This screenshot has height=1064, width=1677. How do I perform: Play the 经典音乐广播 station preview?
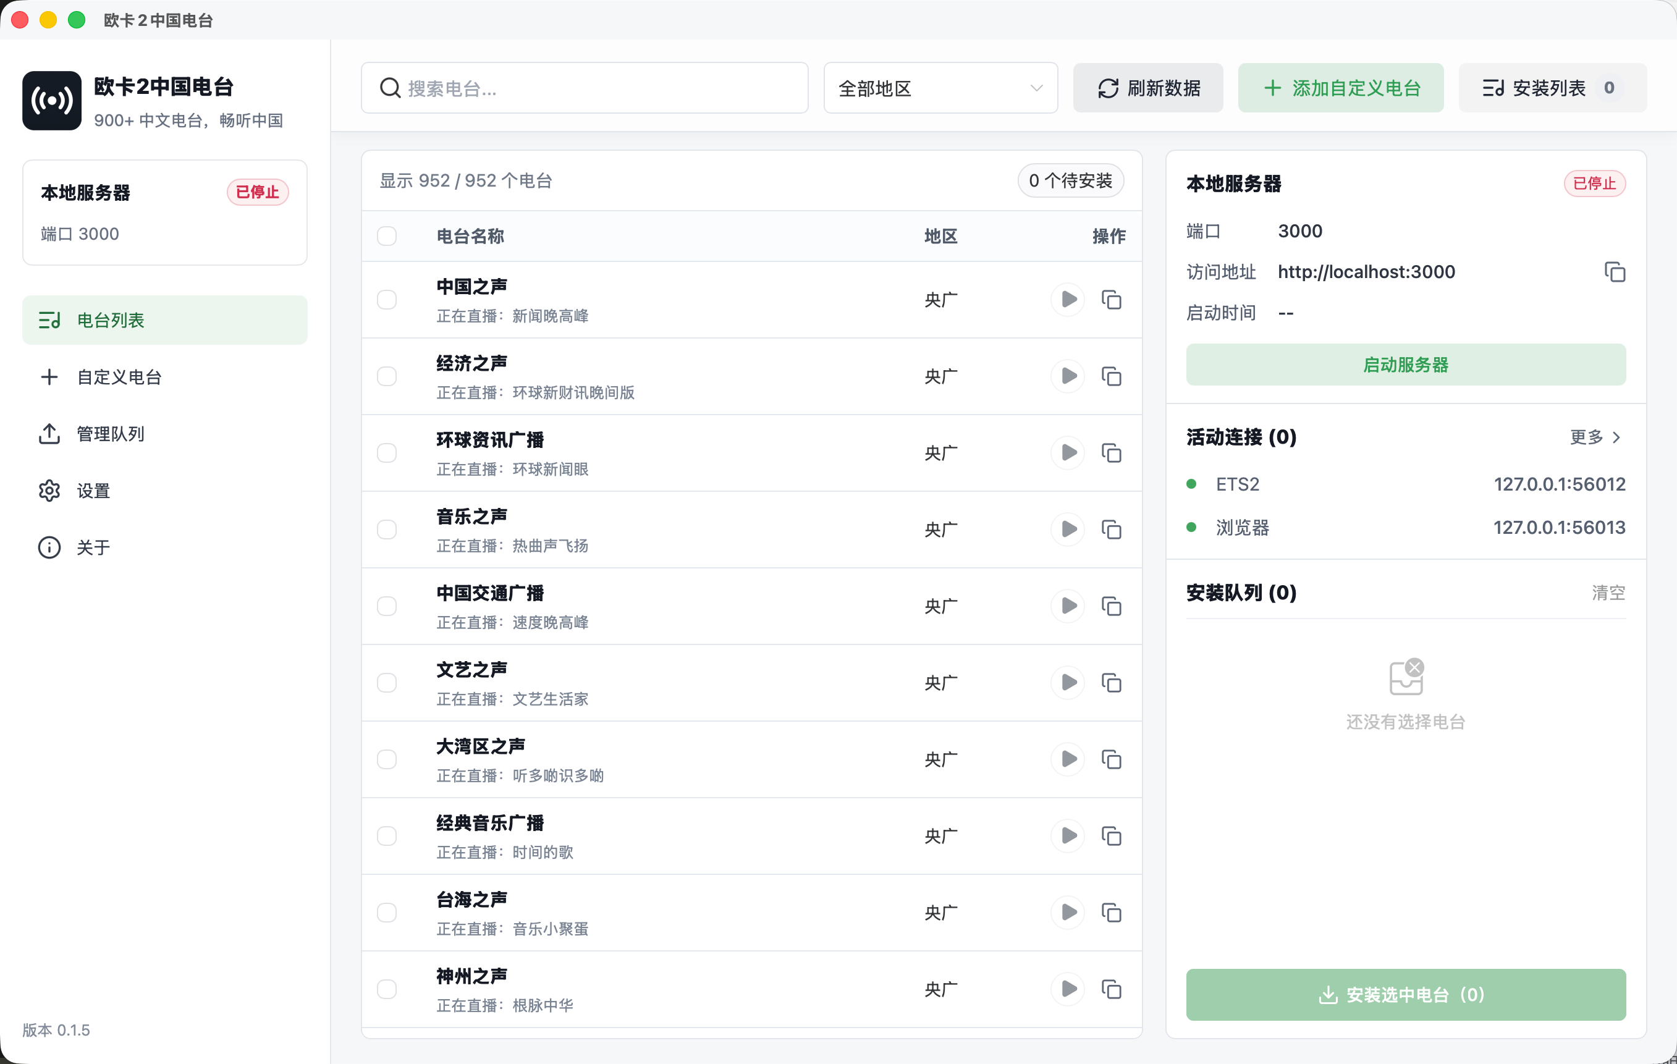click(1068, 835)
